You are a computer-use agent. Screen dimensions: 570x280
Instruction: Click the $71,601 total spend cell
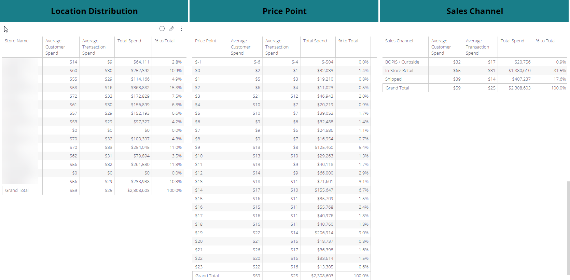(x=325, y=182)
